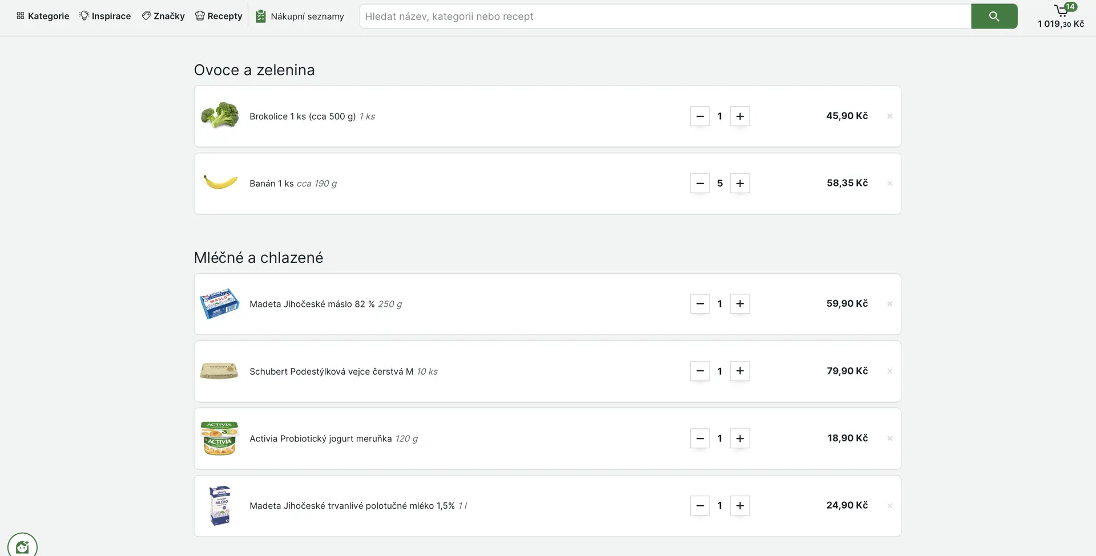
Task: Decrease Madeta mléko quantity
Action: point(700,506)
